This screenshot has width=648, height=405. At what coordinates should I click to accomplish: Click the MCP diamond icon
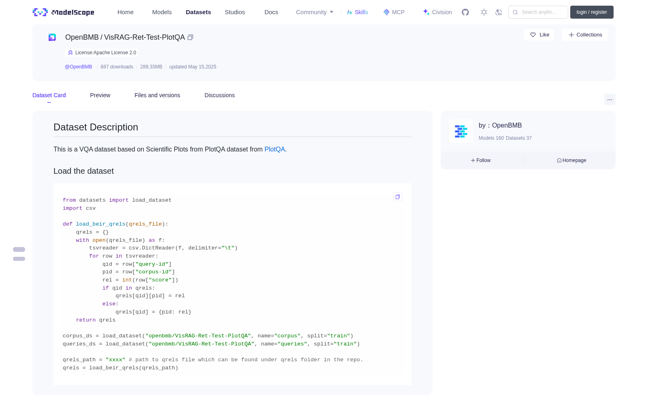tap(386, 12)
